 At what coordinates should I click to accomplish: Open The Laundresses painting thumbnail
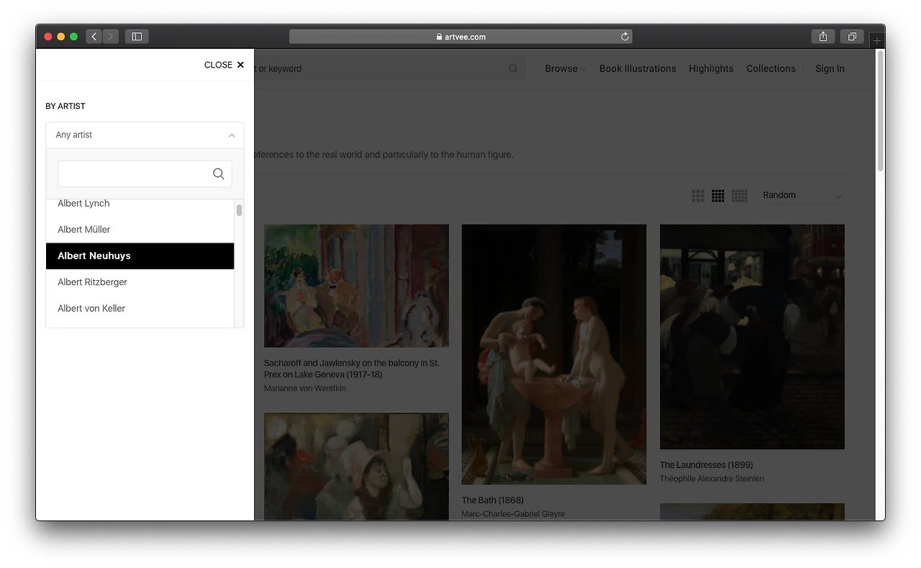tap(752, 337)
